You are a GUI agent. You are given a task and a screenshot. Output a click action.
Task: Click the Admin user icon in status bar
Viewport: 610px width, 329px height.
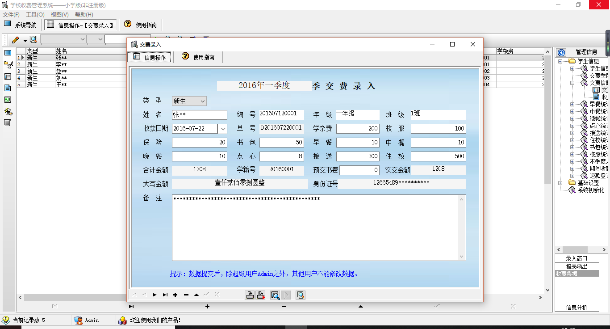click(x=78, y=320)
